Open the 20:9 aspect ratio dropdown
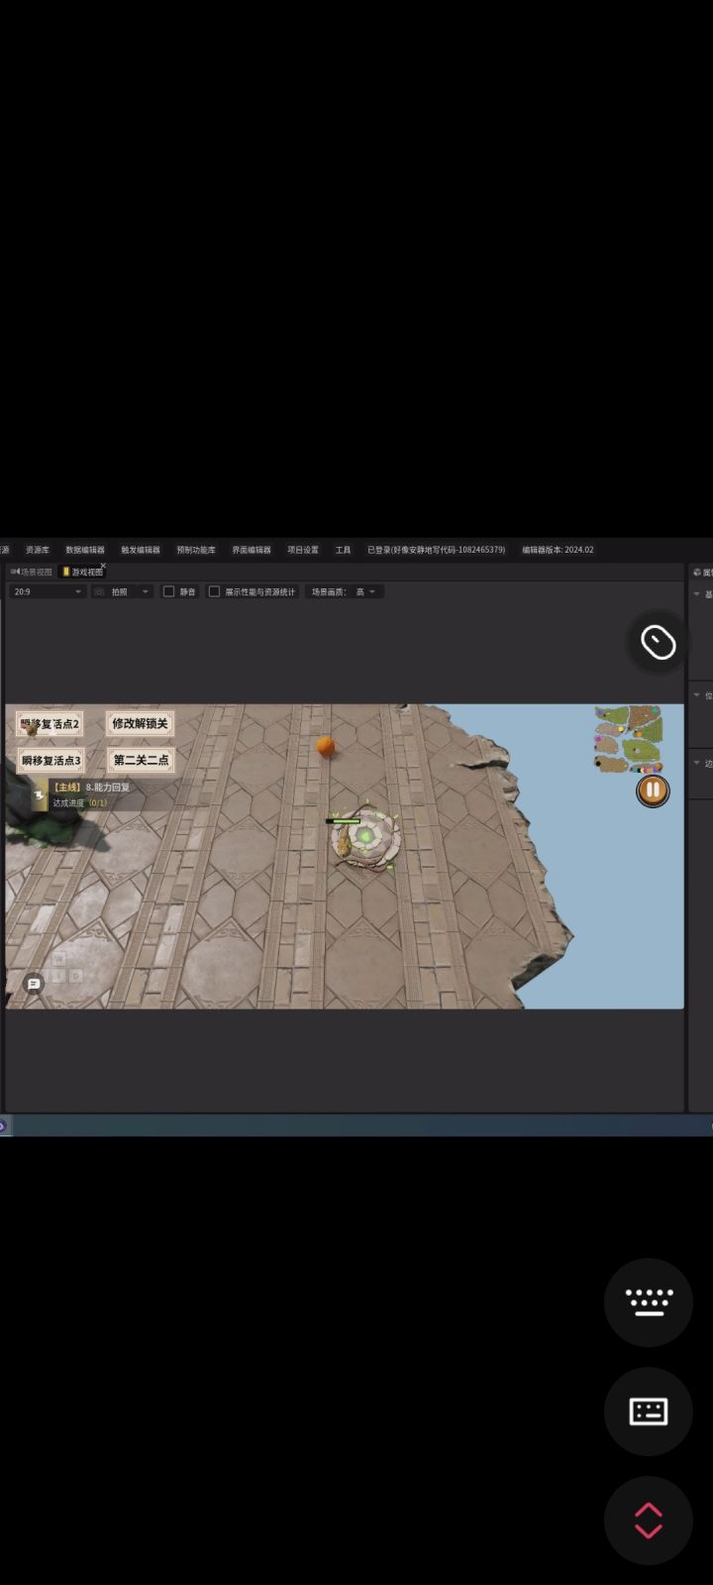The image size is (713, 1585). (x=48, y=591)
